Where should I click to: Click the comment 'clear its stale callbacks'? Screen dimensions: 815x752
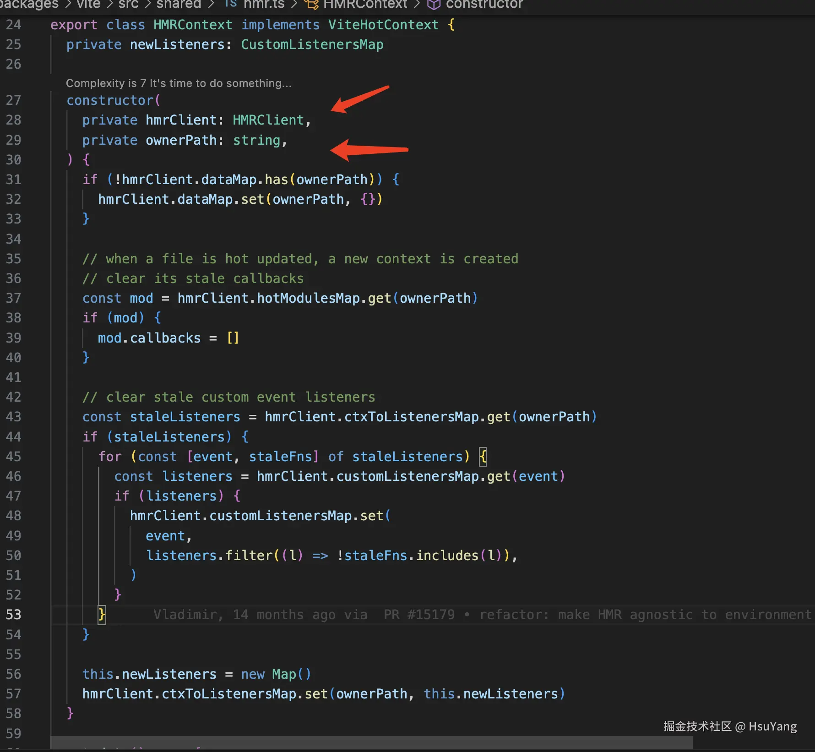pyautogui.click(x=193, y=278)
